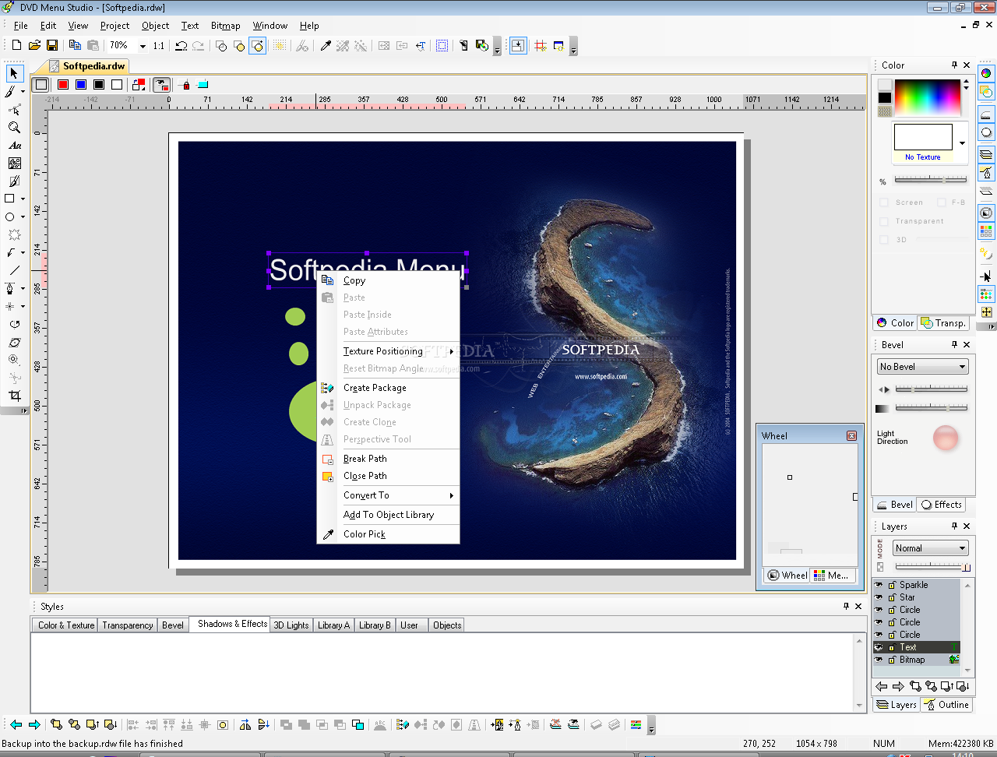997x757 pixels.
Task: Select the Star layer row
Action: click(x=916, y=597)
